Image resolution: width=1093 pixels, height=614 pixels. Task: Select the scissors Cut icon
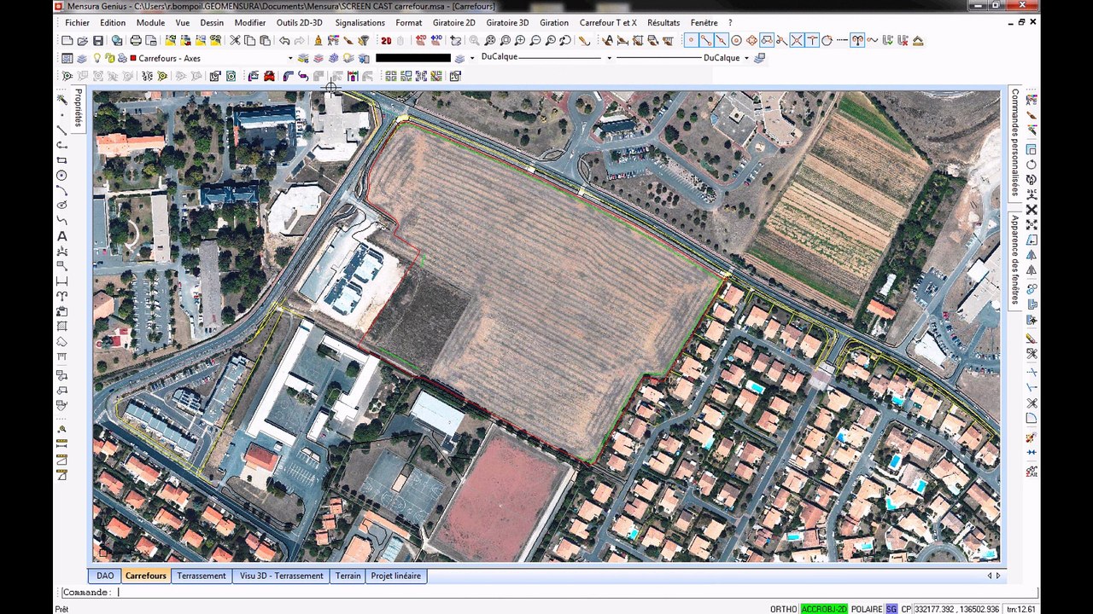(x=235, y=40)
